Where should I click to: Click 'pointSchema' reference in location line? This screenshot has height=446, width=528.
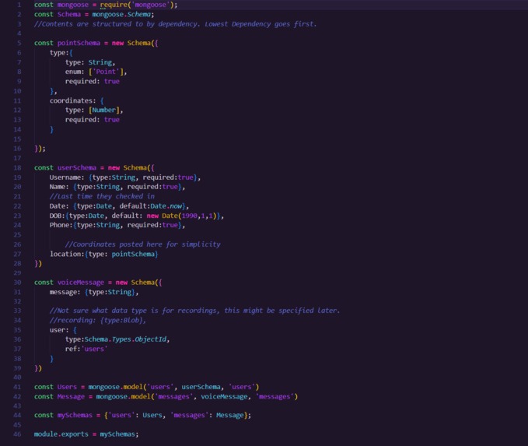click(133, 255)
